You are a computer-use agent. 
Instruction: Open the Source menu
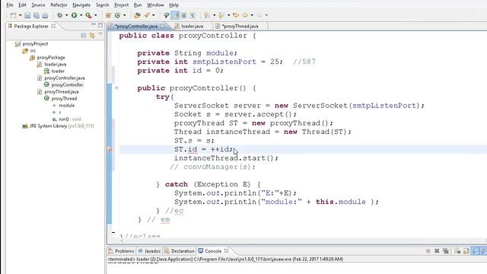pos(38,5)
